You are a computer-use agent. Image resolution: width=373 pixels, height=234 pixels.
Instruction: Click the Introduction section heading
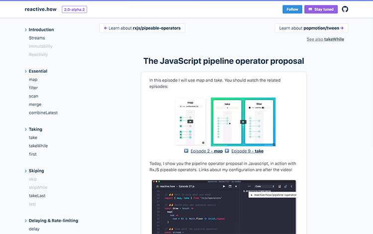click(41, 30)
